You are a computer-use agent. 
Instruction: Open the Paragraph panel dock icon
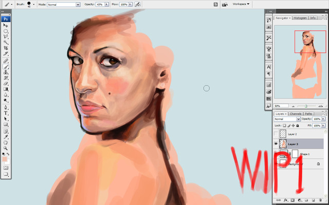(x=268, y=74)
